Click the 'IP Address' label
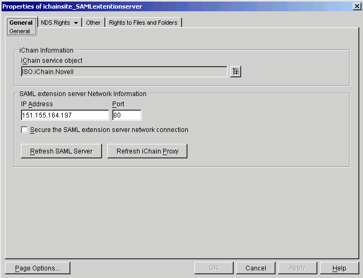 37,104
